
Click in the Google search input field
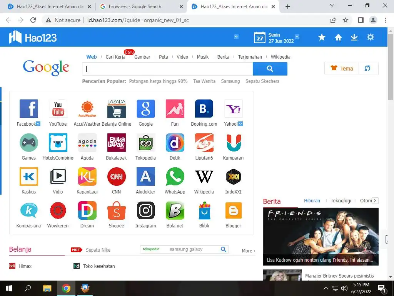[167, 69]
